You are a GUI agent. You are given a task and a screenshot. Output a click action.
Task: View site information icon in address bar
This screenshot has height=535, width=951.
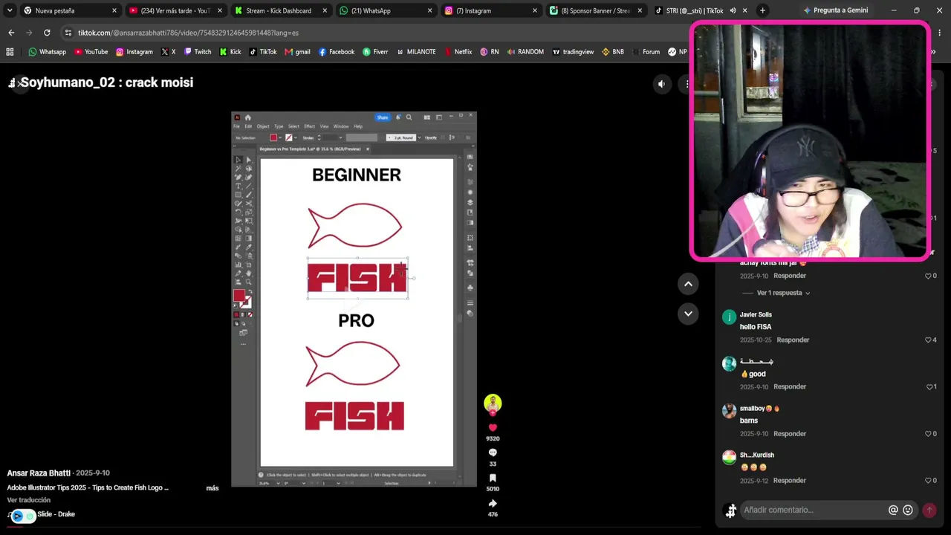(x=68, y=33)
